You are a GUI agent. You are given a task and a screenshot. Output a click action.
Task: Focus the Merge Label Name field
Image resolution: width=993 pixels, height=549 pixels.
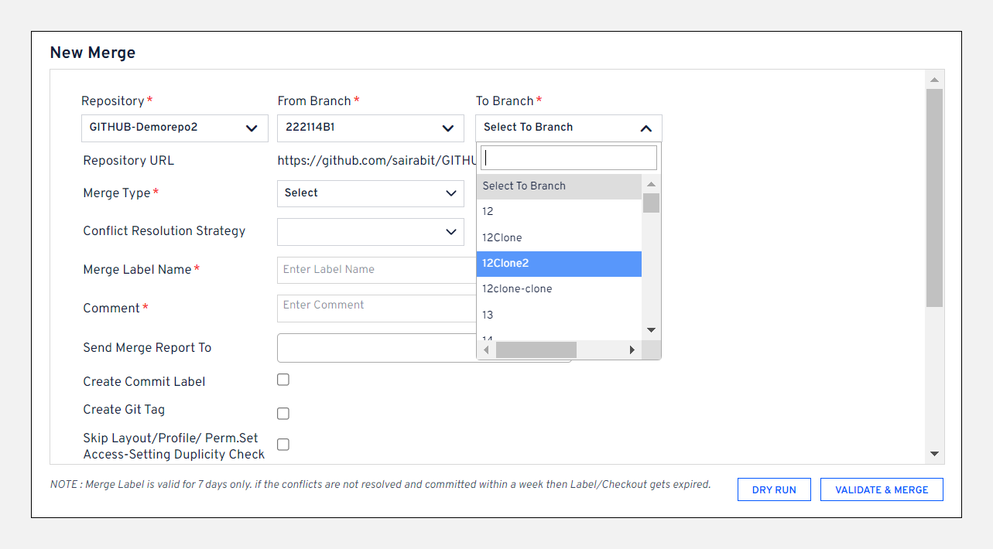[x=375, y=270]
